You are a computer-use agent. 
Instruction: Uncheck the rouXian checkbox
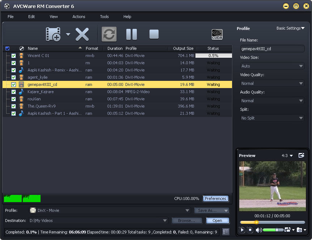tap(13, 99)
